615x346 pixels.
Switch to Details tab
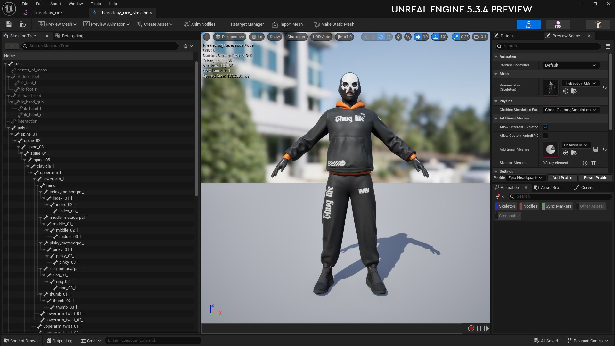[x=504, y=36]
